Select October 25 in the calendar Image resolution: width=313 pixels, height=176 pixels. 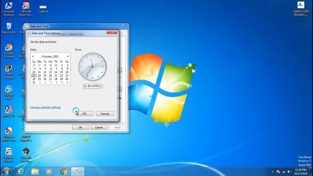pos(39,79)
